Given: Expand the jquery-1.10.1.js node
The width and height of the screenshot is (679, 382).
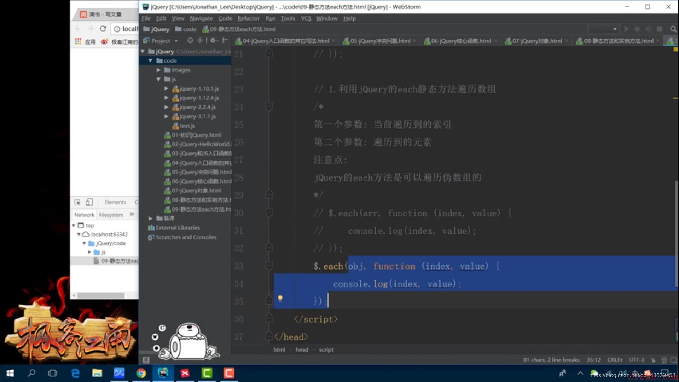Looking at the screenshot, I should pyautogui.click(x=166, y=88).
